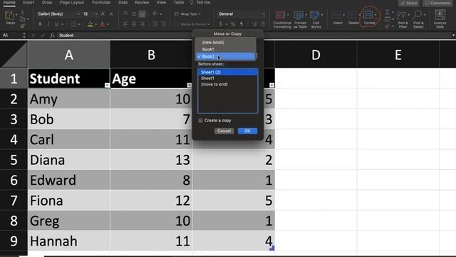Toggle bold formatting
The height and width of the screenshot is (257, 456).
(x=40, y=24)
